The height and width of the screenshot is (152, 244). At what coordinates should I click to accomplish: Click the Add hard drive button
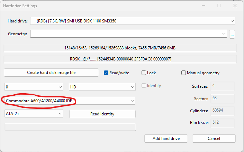coord(166,139)
